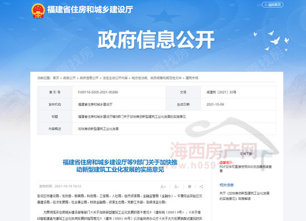The image size is (306, 221).
Task: Go to the 政府信息公开 breadcrumb link
Action: 89,78
